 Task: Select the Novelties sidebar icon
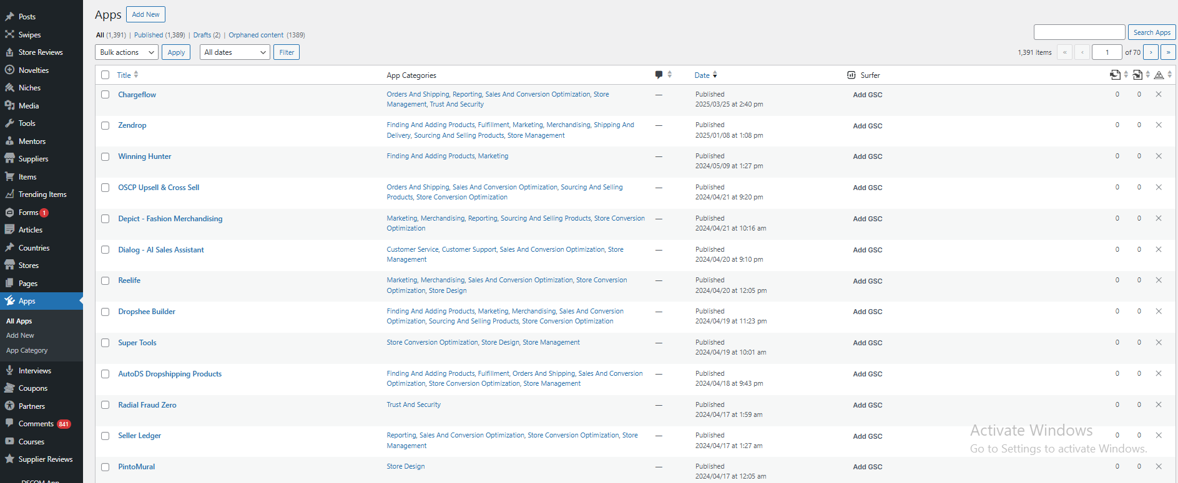pyautogui.click(x=9, y=70)
